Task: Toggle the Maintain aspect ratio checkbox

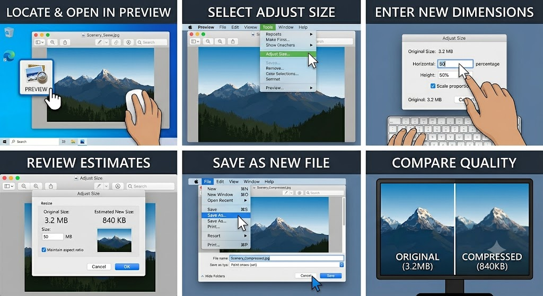Action: [44, 249]
